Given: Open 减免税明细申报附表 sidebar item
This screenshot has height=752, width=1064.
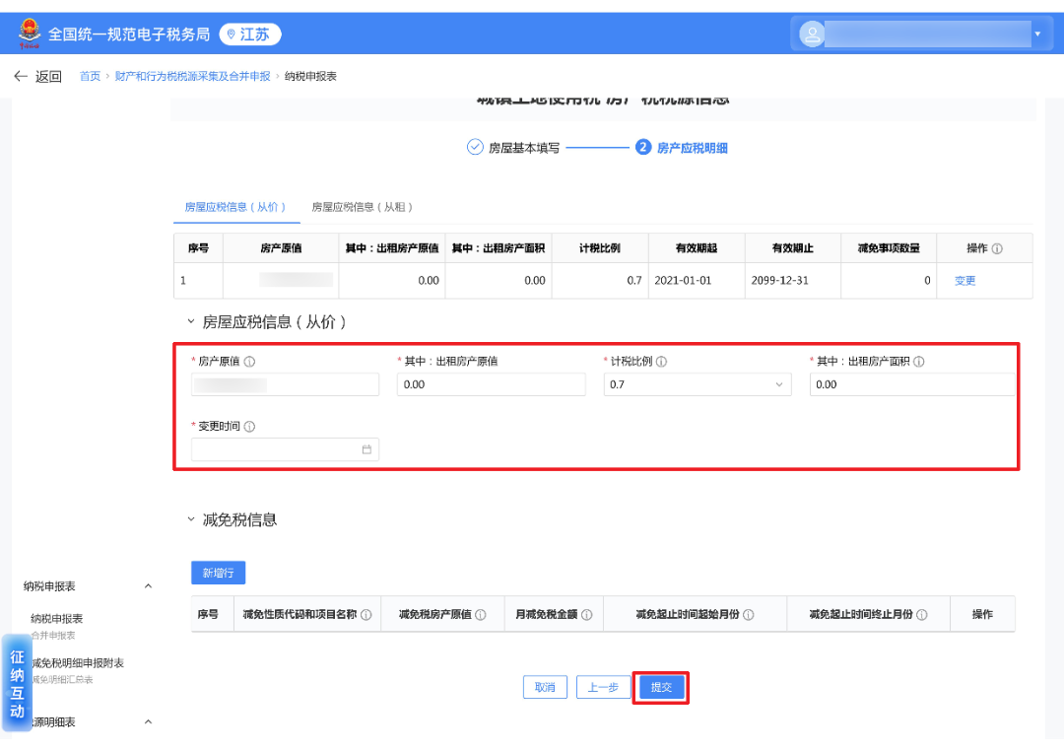Looking at the screenshot, I should coord(78,670).
